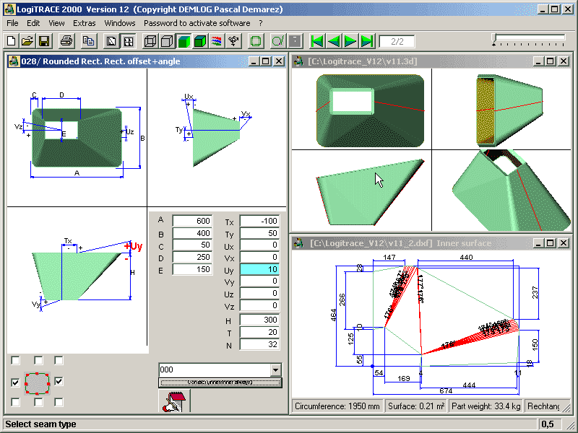Click the gray square toolbar icon
This screenshot has width=578, height=433.
click(x=295, y=41)
